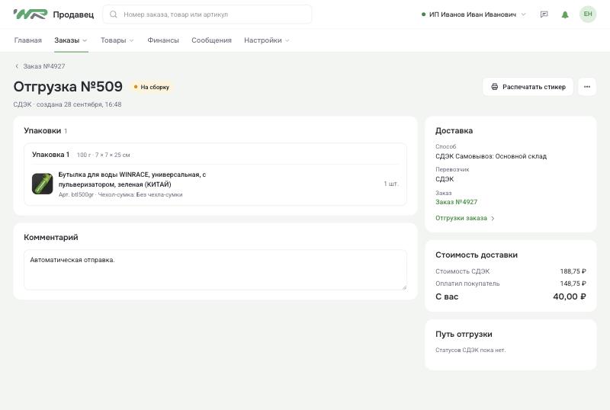Click the green bottle product thumbnail
This screenshot has height=410, width=610.
[43, 184]
